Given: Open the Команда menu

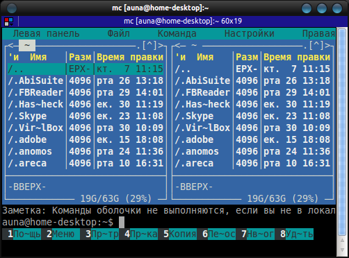Looking at the screenshot, I should 177,34.
